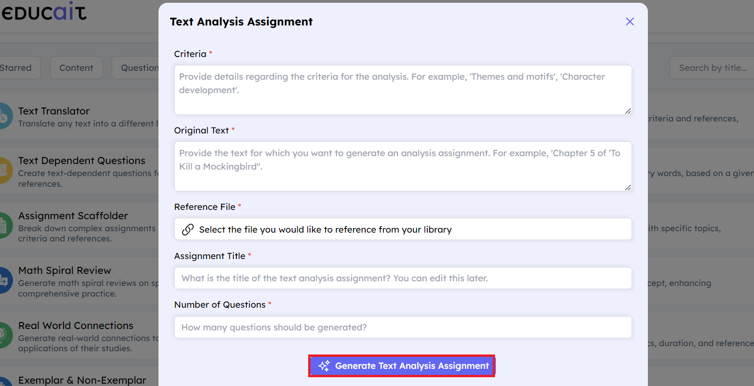
Task: Click the sparkle icon on Generate button
Action: tap(324, 366)
